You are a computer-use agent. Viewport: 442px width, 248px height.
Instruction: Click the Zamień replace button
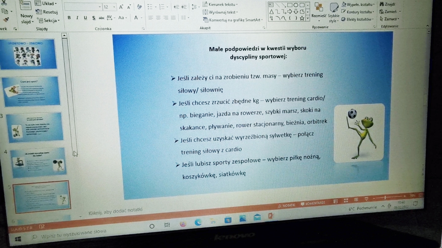[390, 12]
